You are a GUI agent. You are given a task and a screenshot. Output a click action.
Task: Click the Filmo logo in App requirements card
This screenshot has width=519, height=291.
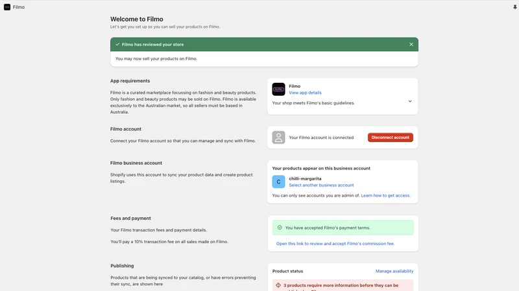(x=278, y=89)
